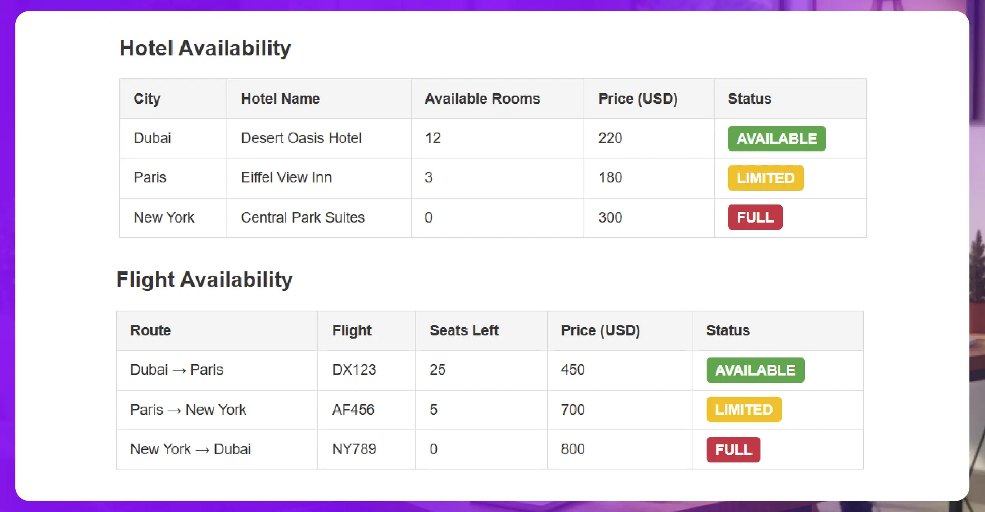Click the LIMITED badge for flight AF456
The image size is (985, 512).
pyautogui.click(x=744, y=409)
